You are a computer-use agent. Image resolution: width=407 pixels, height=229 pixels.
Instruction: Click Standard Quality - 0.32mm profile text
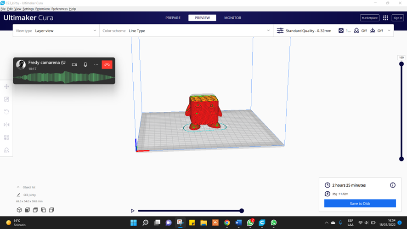(x=308, y=31)
